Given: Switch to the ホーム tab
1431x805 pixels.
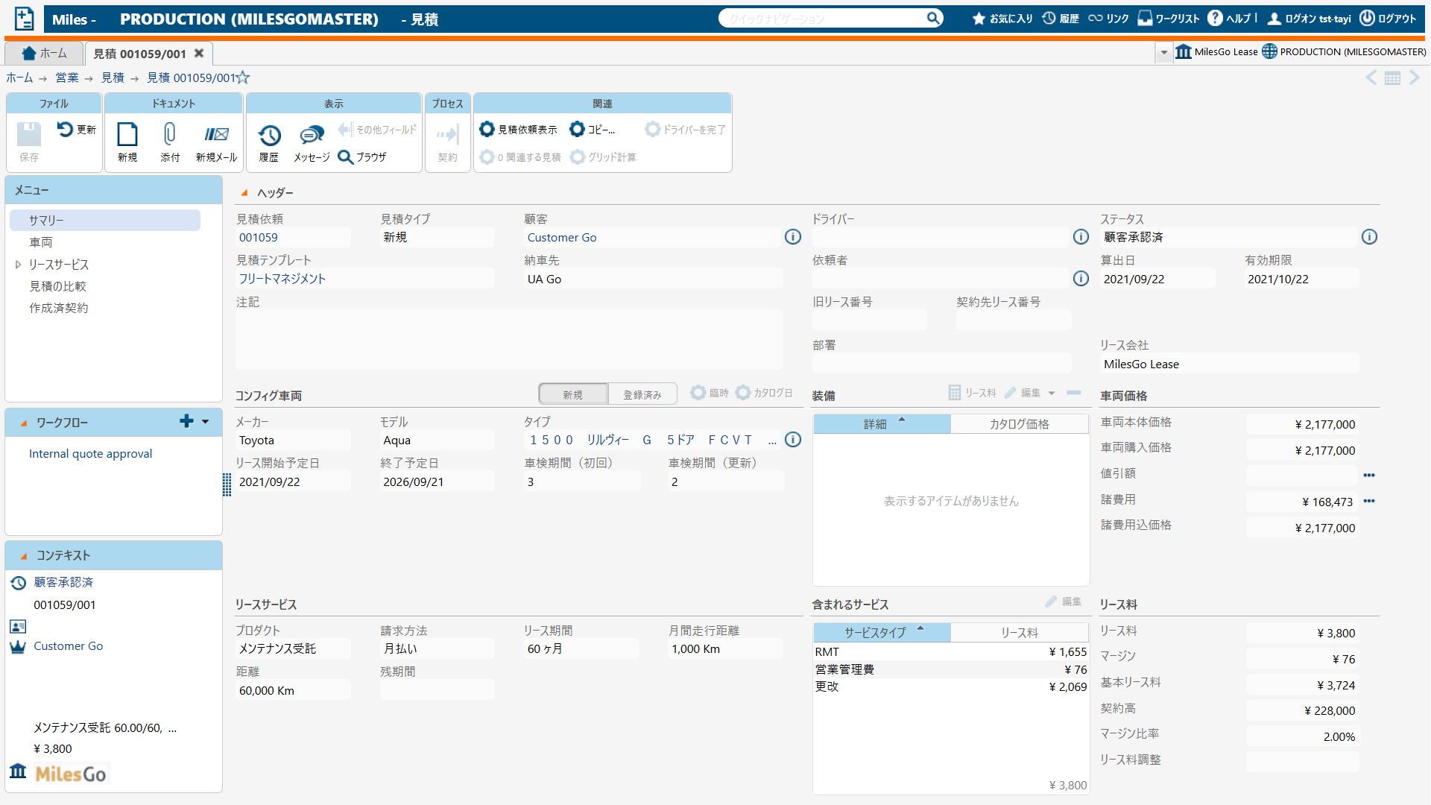Looking at the screenshot, I should point(45,54).
